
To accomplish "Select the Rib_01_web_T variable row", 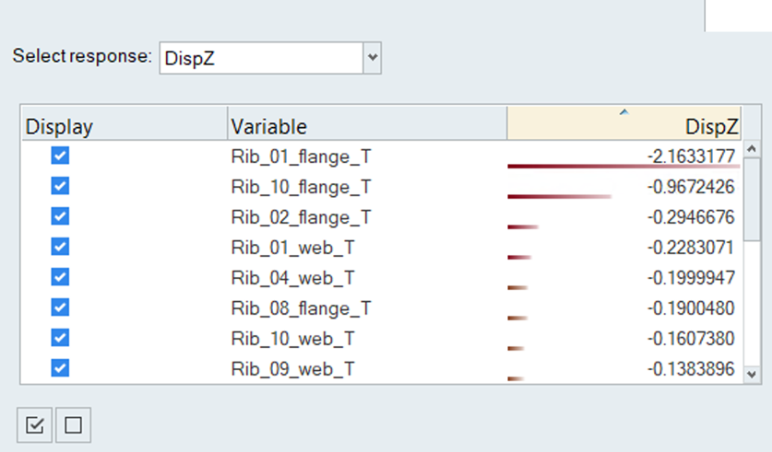I will (293, 248).
